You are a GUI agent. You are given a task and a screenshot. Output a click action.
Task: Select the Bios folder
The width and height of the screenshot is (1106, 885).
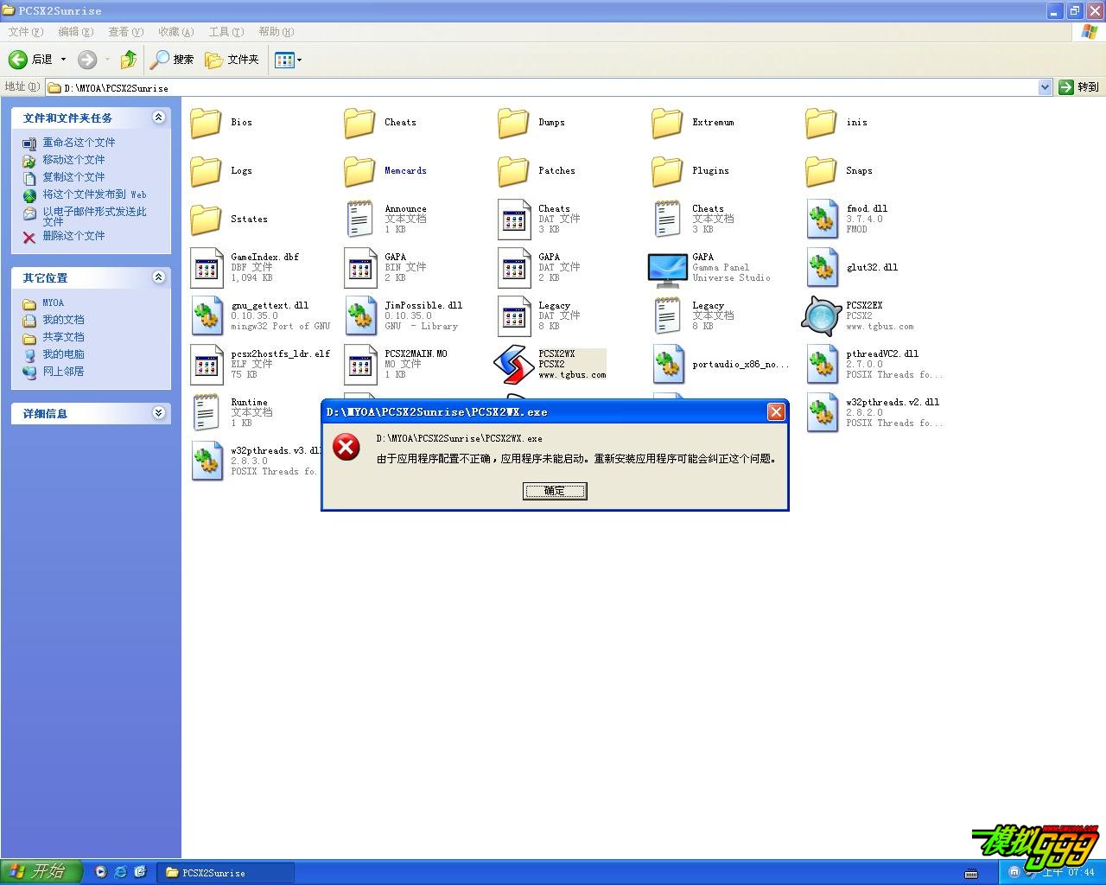click(x=206, y=122)
